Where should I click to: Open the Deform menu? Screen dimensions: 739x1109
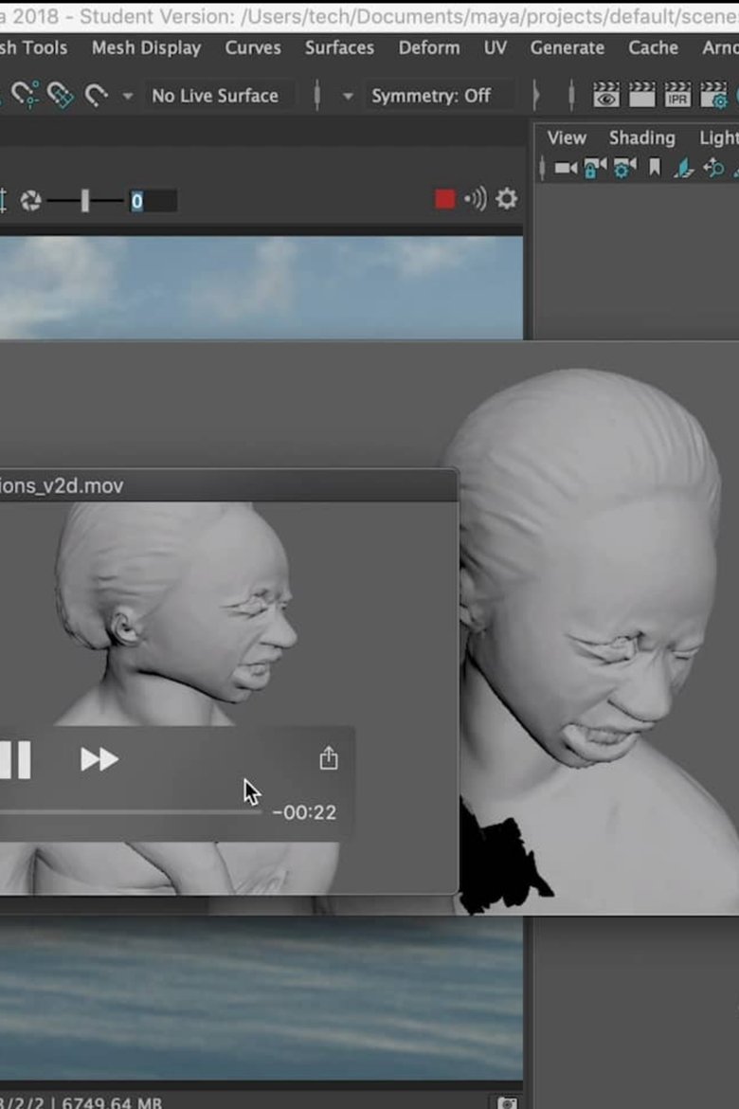(x=429, y=47)
